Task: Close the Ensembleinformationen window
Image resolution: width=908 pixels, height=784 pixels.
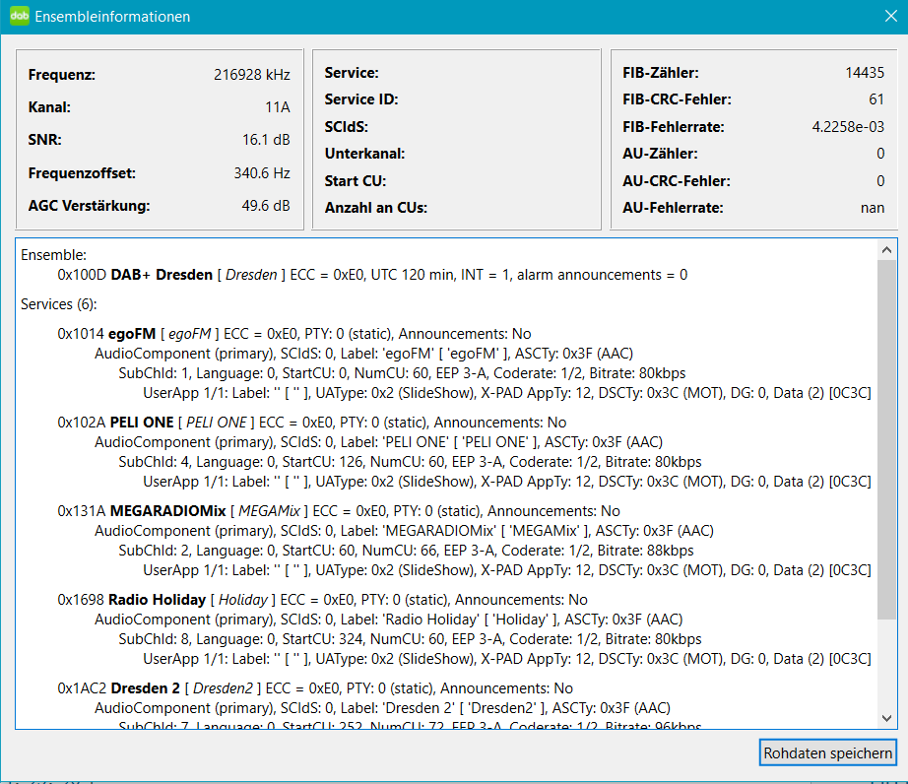Action: [x=890, y=17]
